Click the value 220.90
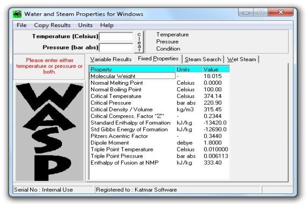Screen dimensions: 307x204 point(213,103)
